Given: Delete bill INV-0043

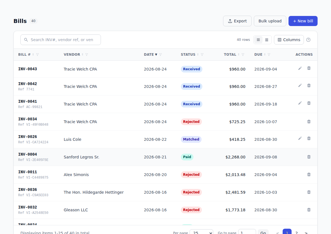Looking at the screenshot, I should [x=309, y=68].
